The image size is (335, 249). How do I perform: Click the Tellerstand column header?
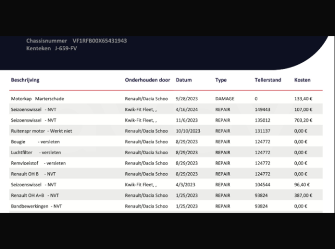[268, 80]
